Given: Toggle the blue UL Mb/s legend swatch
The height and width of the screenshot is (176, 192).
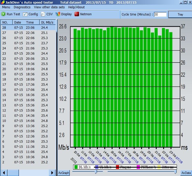Looking at the screenshot, I should point(97,167).
